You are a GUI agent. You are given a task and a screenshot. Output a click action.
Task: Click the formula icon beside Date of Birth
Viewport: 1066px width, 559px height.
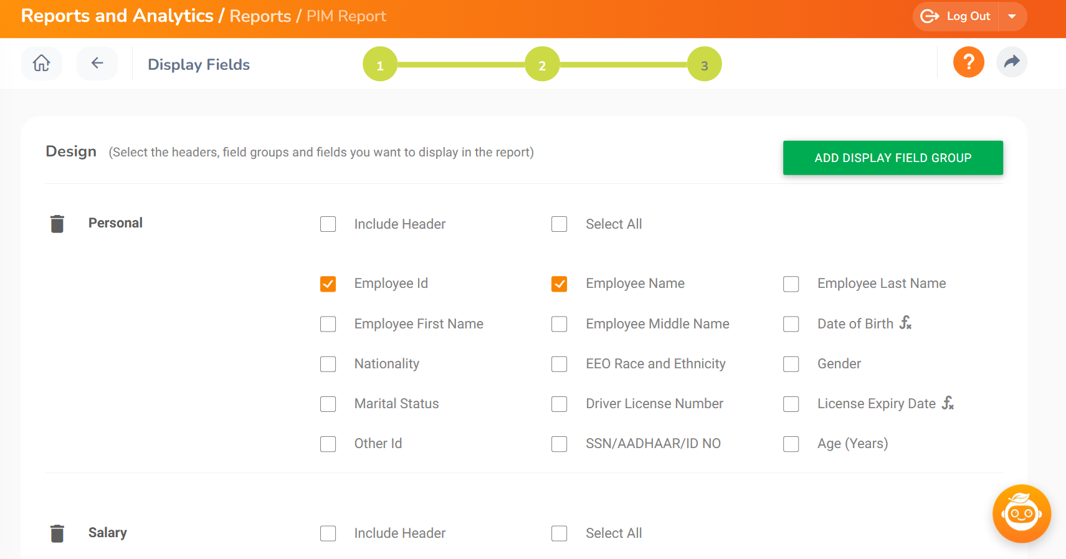click(905, 323)
